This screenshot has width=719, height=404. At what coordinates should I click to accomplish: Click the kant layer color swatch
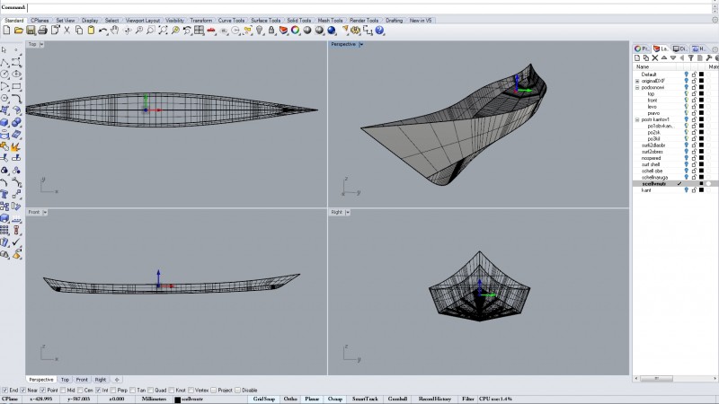tap(701, 190)
